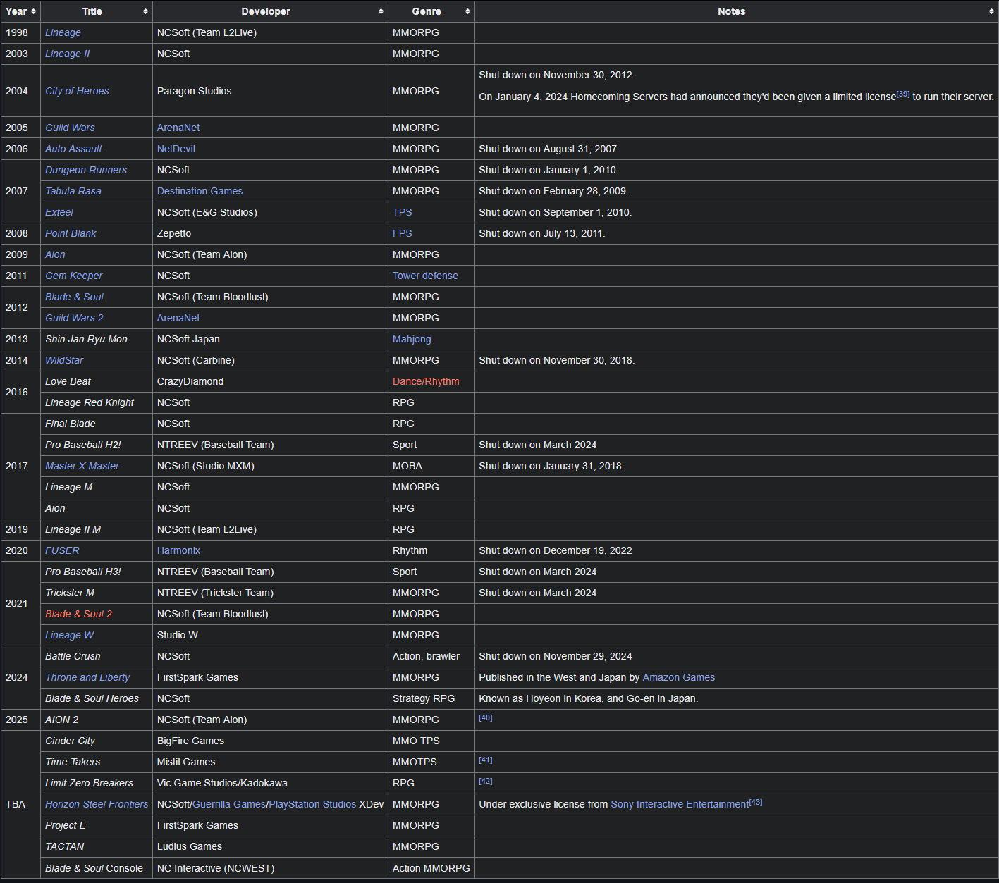Follow the Master X Master link
The width and height of the screenshot is (999, 883).
[x=82, y=466]
